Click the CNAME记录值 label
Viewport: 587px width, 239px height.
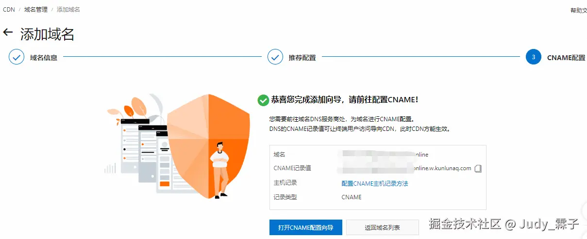click(x=292, y=168)
